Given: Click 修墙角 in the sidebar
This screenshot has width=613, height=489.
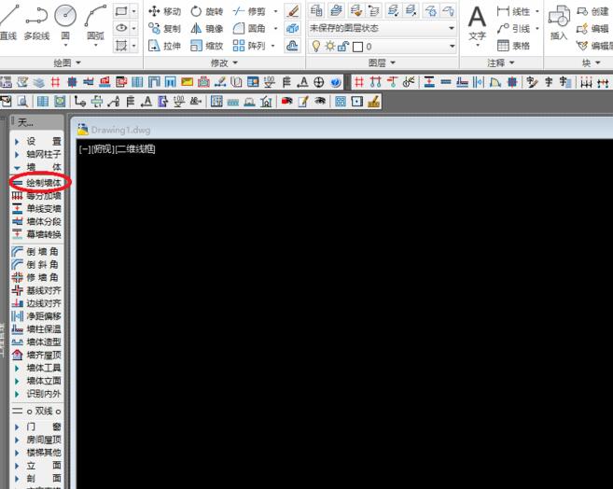Looking at the screenshot, I should pos(36,277).
